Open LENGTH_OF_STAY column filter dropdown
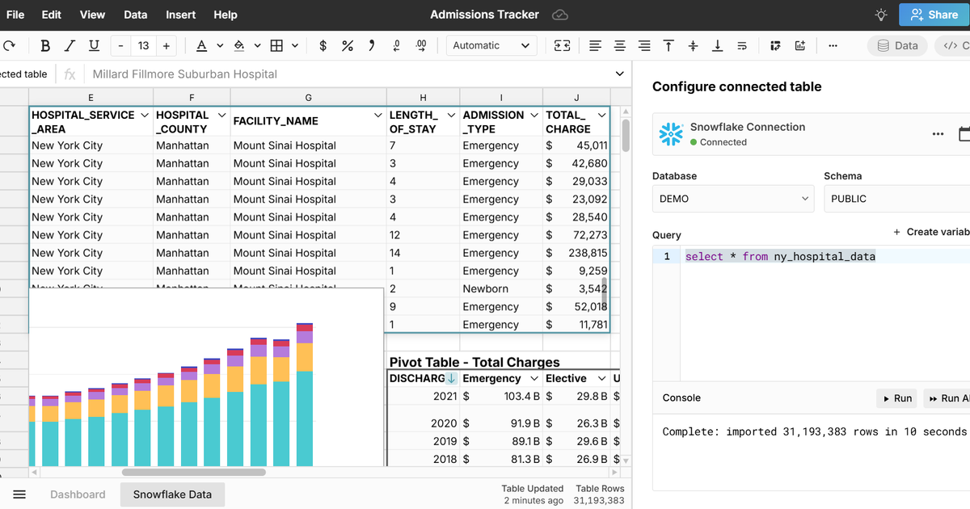Viewport: 970px width, 509px height. point(452,116)
